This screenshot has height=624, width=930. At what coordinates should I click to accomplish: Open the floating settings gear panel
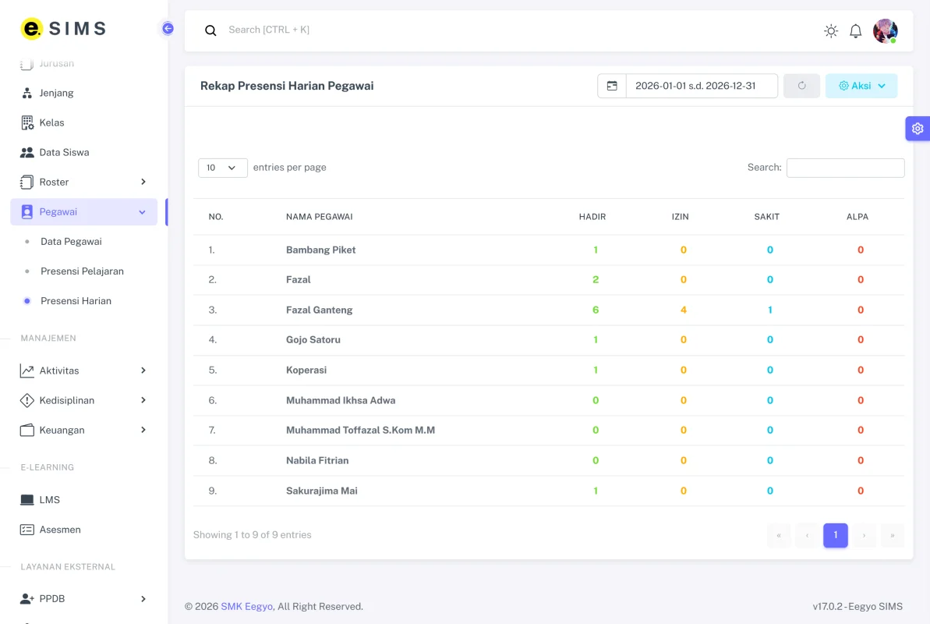917,128
